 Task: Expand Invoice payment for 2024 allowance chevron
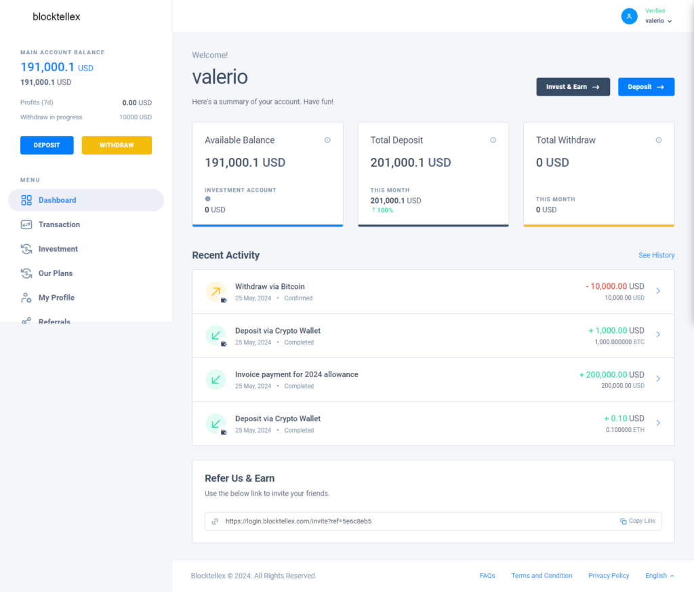pyautogui.click(x=658, y=379)
